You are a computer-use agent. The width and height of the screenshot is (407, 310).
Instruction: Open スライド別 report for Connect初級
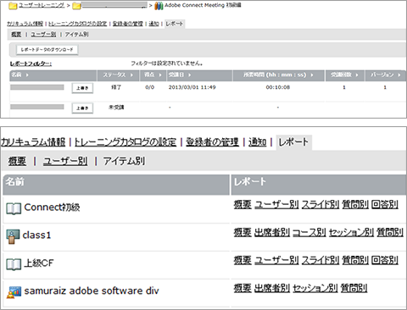[x=321, y=204]
